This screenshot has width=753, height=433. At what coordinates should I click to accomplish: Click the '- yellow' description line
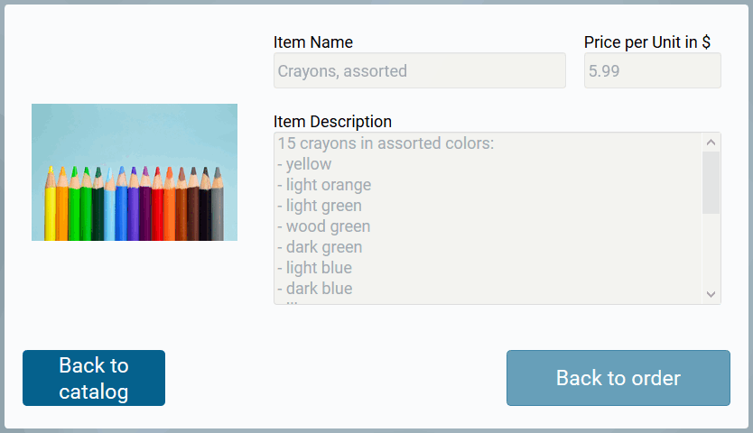(304, 164)
